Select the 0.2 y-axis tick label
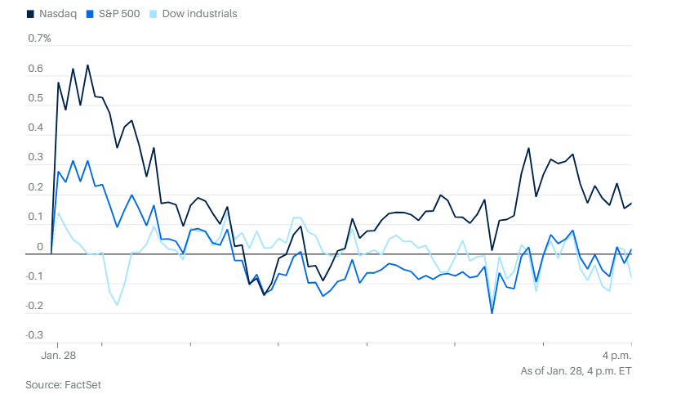This screenshot has width=681, height=399. pos(35,187)
